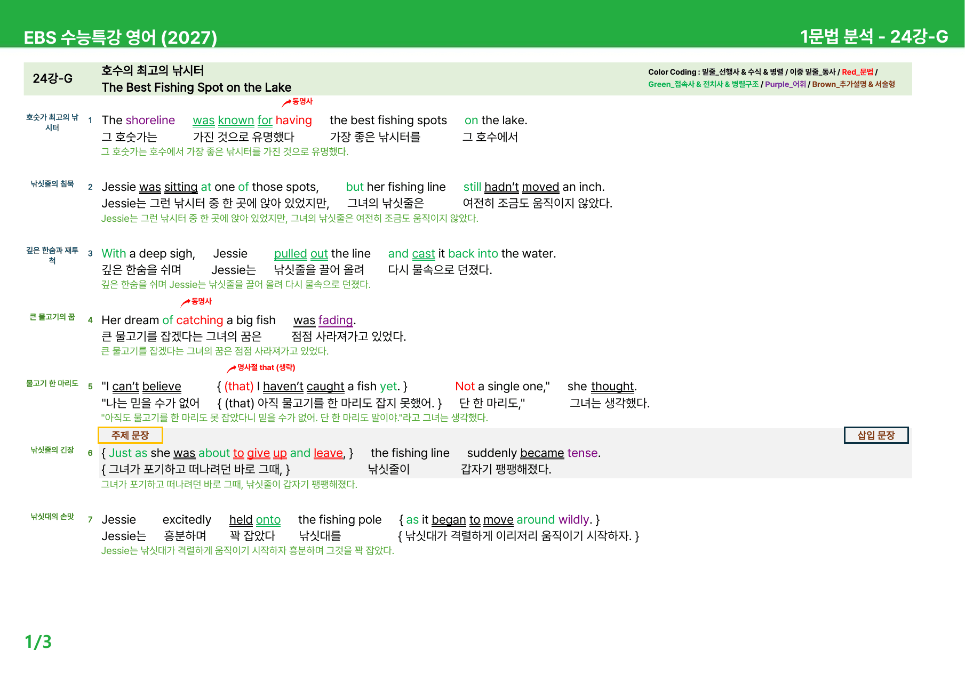Click the '주제 문장' label box
The image size is (965, 682).
tap(130, 435)
